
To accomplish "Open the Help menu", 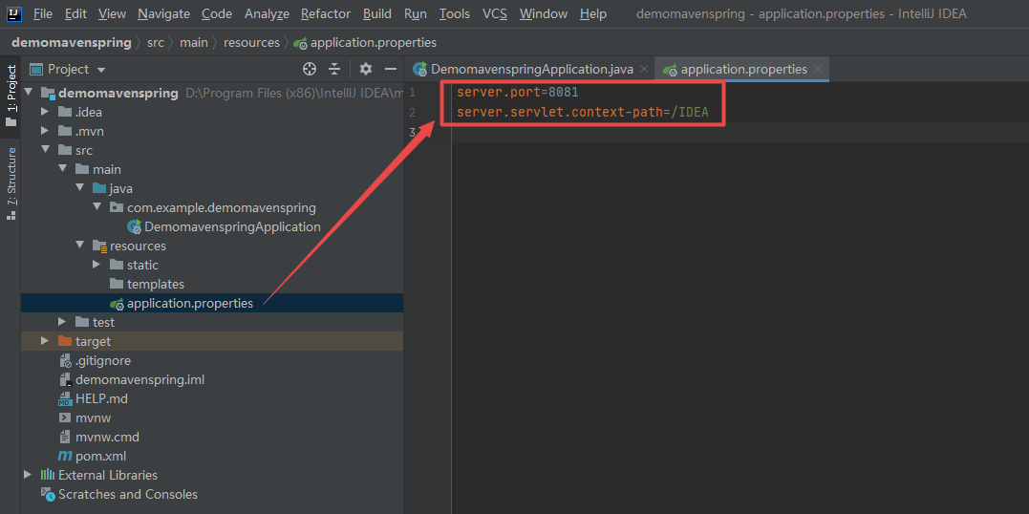I will tap(593, 13).
